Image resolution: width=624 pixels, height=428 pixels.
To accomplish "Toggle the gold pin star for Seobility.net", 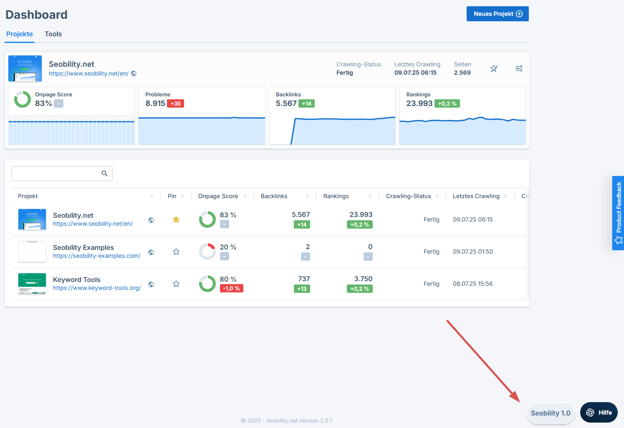I will [176, 219].
